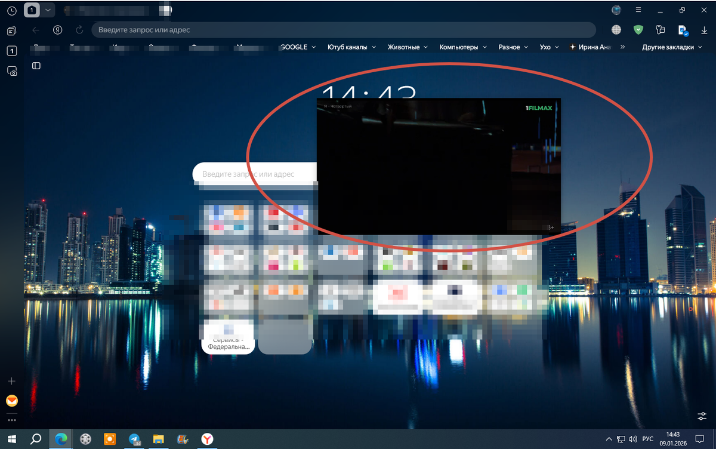Open the Windows Start menu

coord(11,439)
